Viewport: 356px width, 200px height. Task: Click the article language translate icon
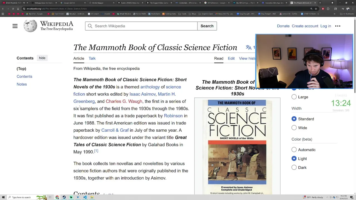point(249,47)
